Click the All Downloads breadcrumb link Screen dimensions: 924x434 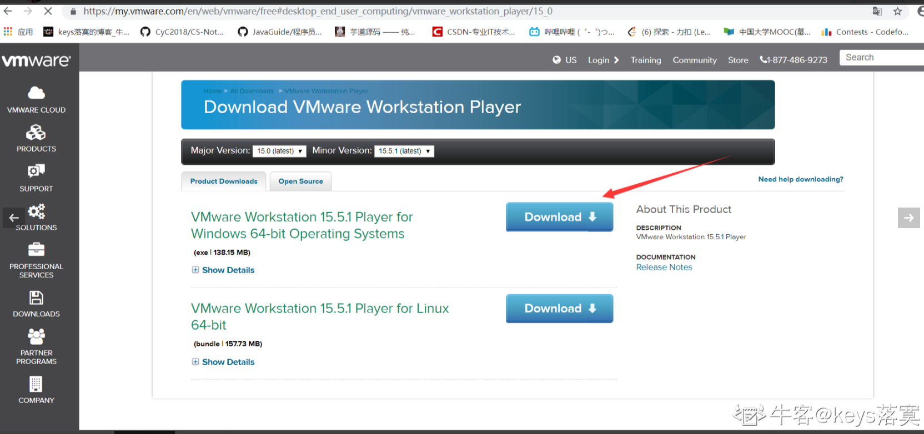coord(252,91)
